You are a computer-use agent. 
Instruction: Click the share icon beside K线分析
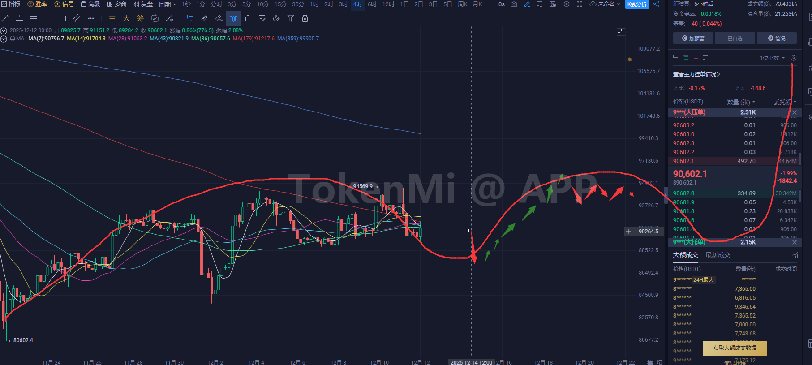point(656,4)
